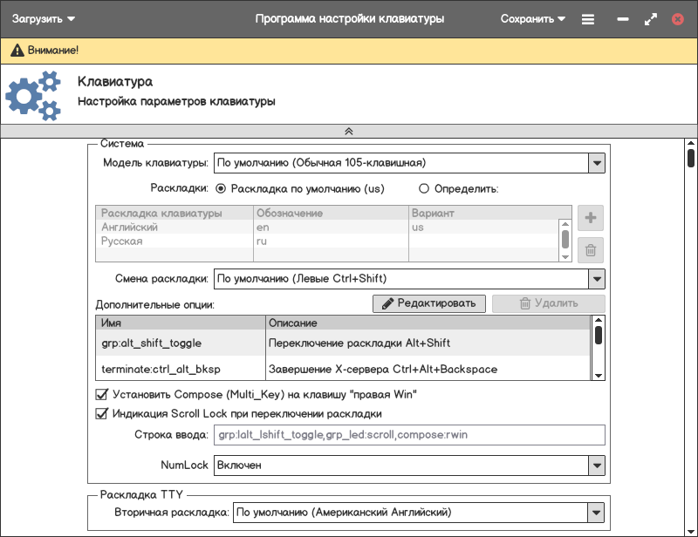Close the window with red button
The height and width of the screenshot is (537, 698).
click(677, 19)
